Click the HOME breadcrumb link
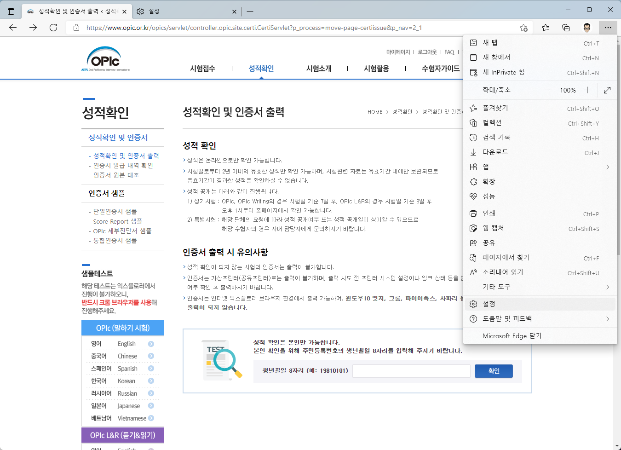The width and height of the screenshot is (621, 450). [x=375, y=112]
